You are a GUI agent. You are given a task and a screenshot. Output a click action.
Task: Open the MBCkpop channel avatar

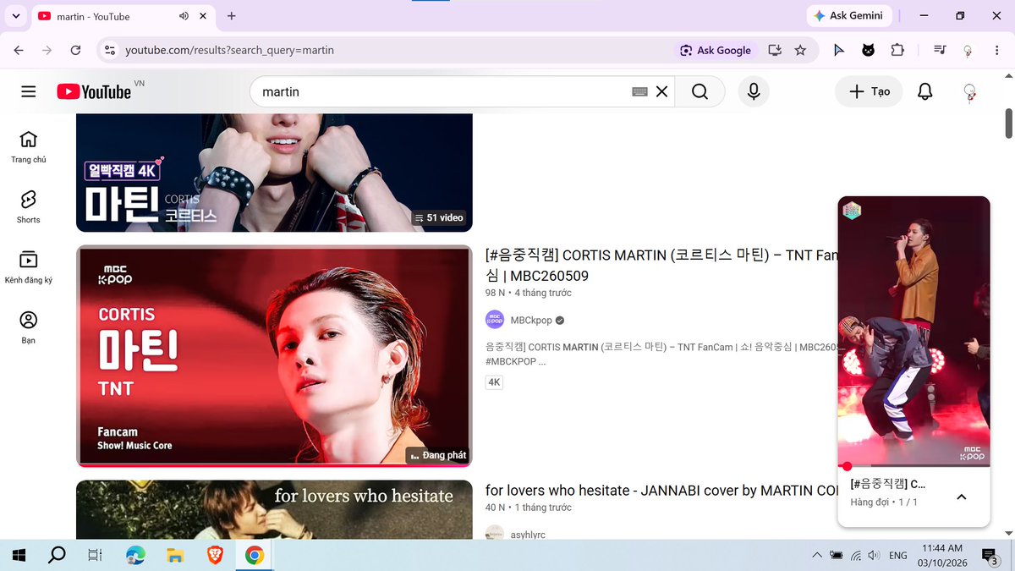[495, 320]
